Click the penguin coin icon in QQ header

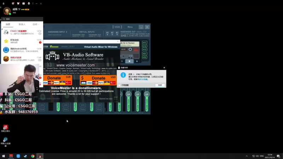pos(29,4)
